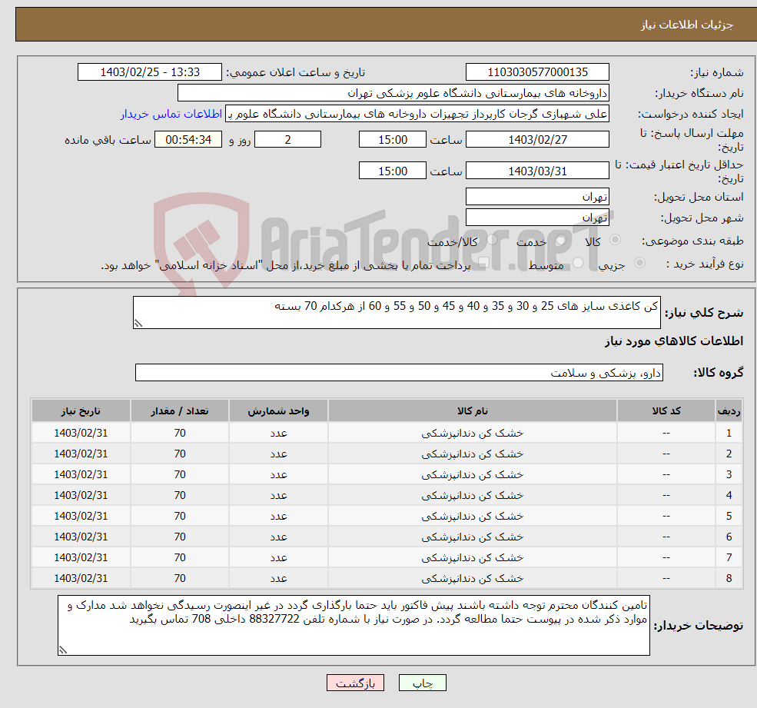Click item name in row 1

pos(472,434)
